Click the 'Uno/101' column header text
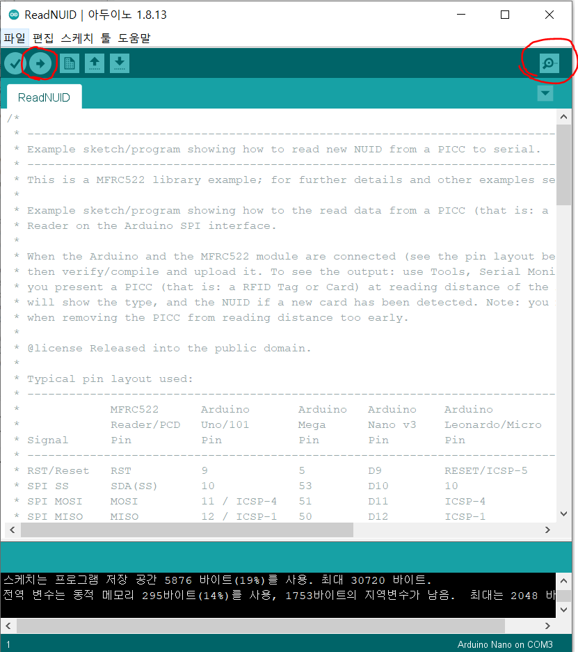The width and height of the screenshot is (578, 652). [x=225, y=425]
